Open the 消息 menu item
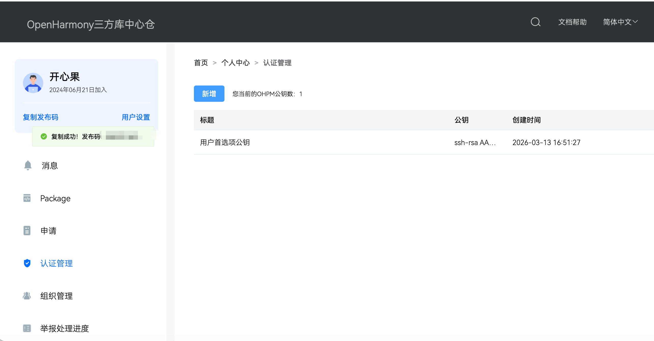654x341 pixels. (x=50, y=166)
